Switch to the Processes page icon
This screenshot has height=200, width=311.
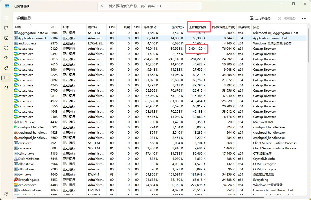(6, 28)
